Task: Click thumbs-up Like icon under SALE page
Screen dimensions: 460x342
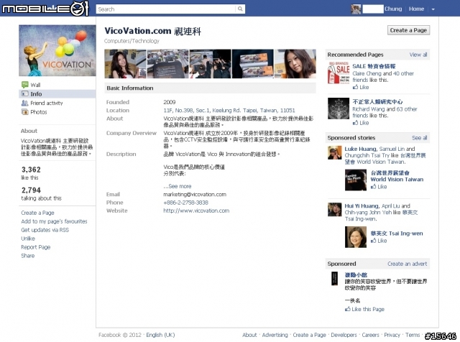Action: coord(355,87)
